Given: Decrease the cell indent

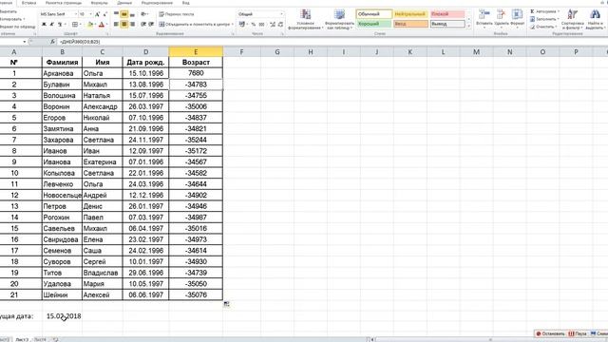Looking at the screenshot, I should 143,25.
